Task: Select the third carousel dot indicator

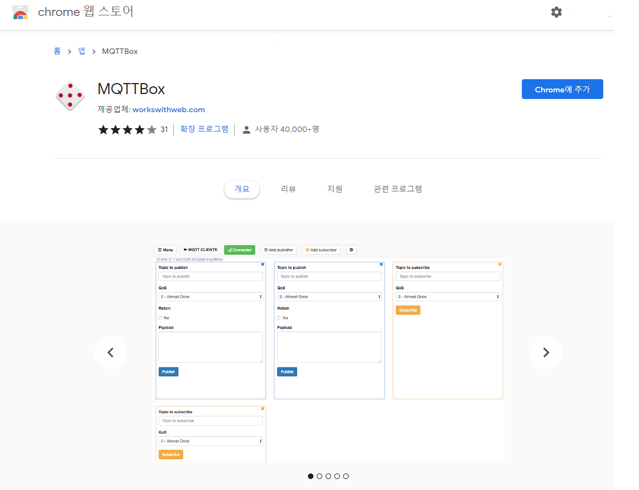Action: 328,476
